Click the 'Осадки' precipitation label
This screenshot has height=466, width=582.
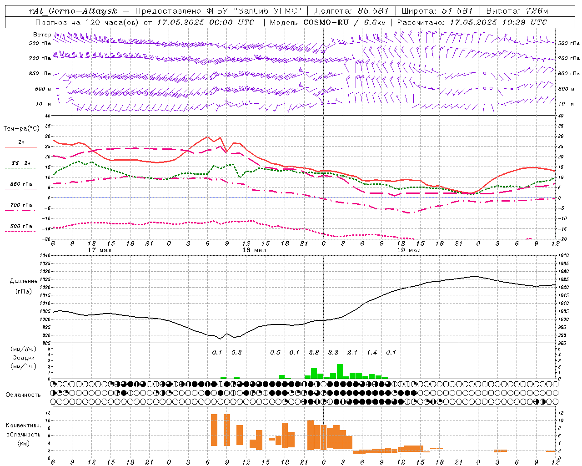click(x=24, y=358)
